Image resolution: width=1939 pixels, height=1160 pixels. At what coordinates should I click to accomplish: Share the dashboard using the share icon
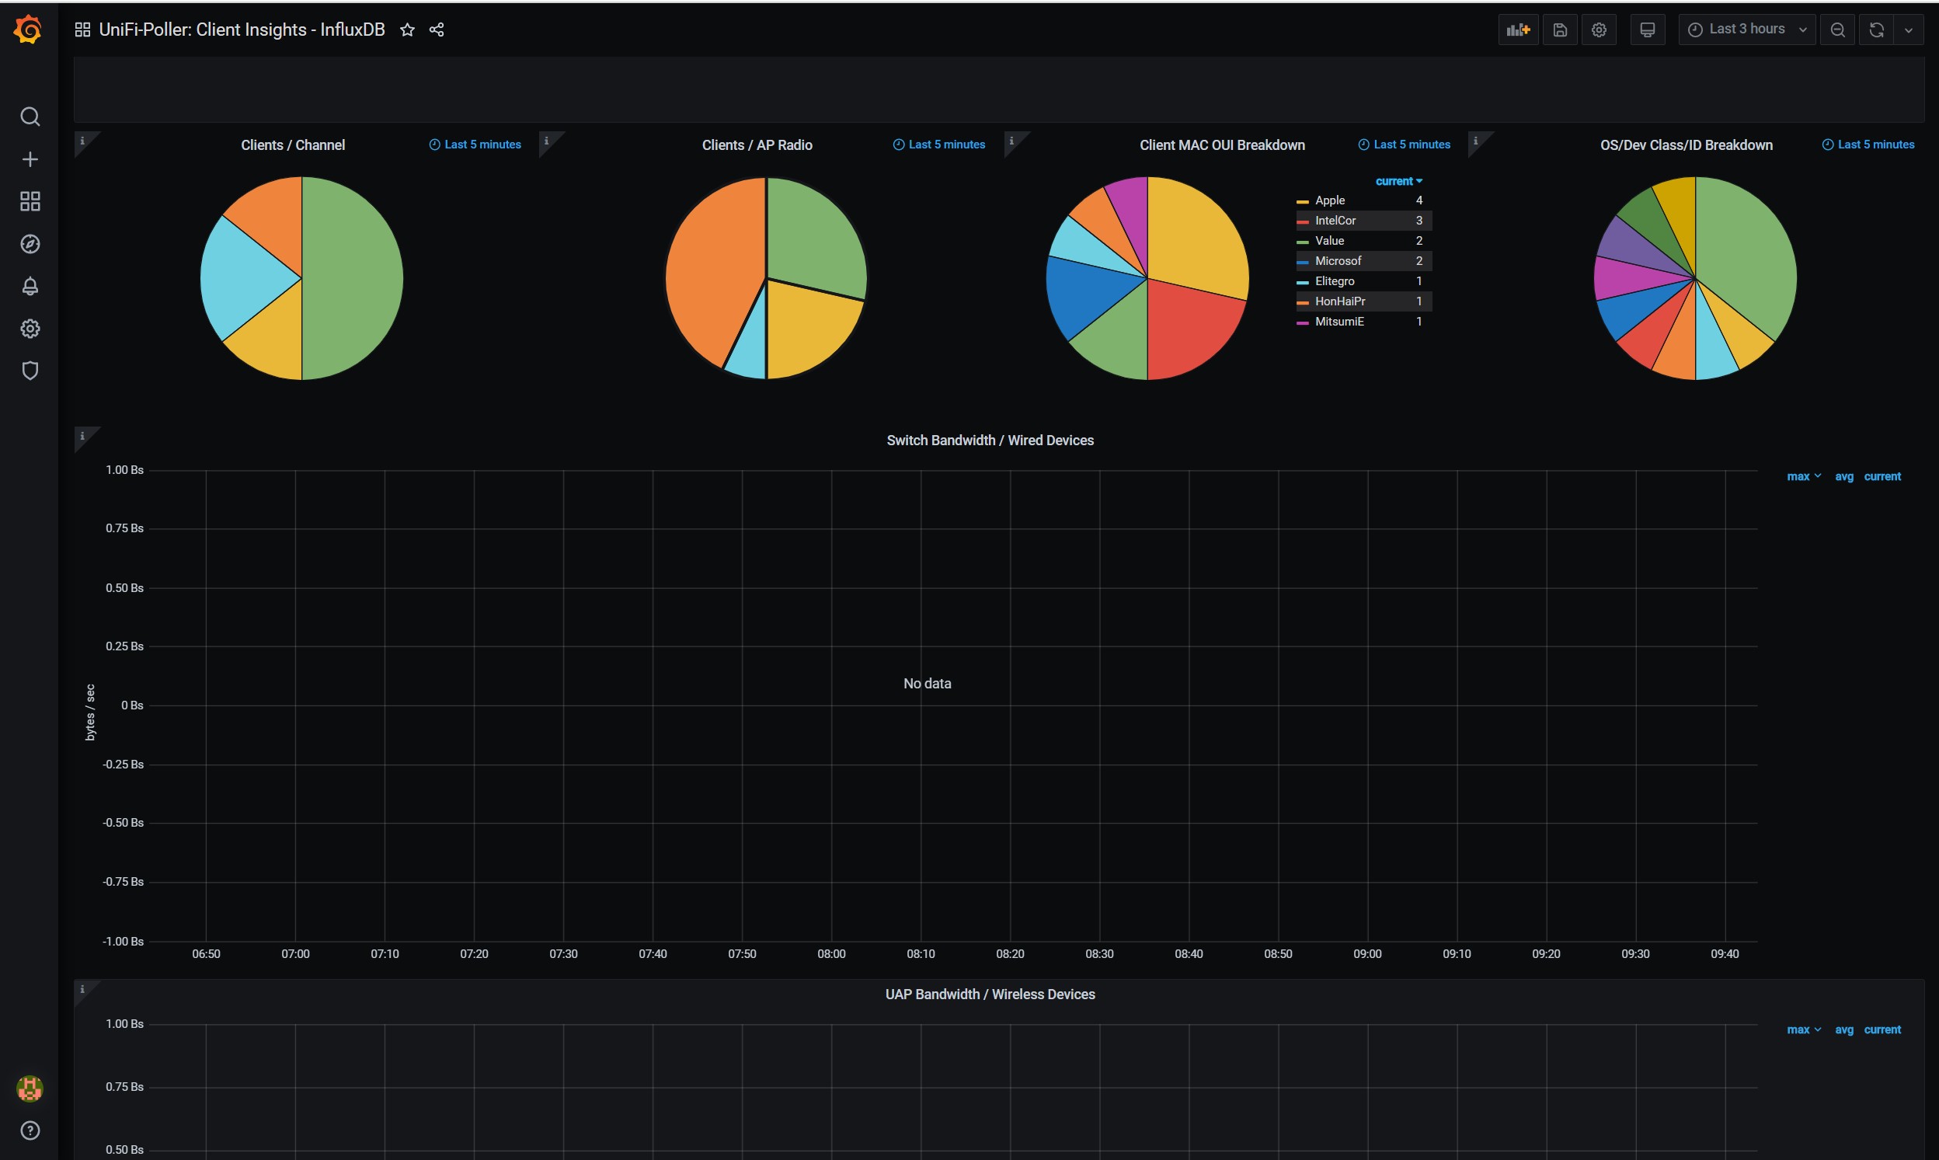pyautogui.click(x=436, y=30)
